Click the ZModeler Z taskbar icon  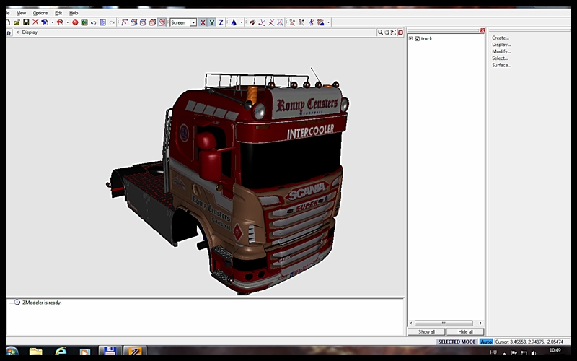coord(135,351)
